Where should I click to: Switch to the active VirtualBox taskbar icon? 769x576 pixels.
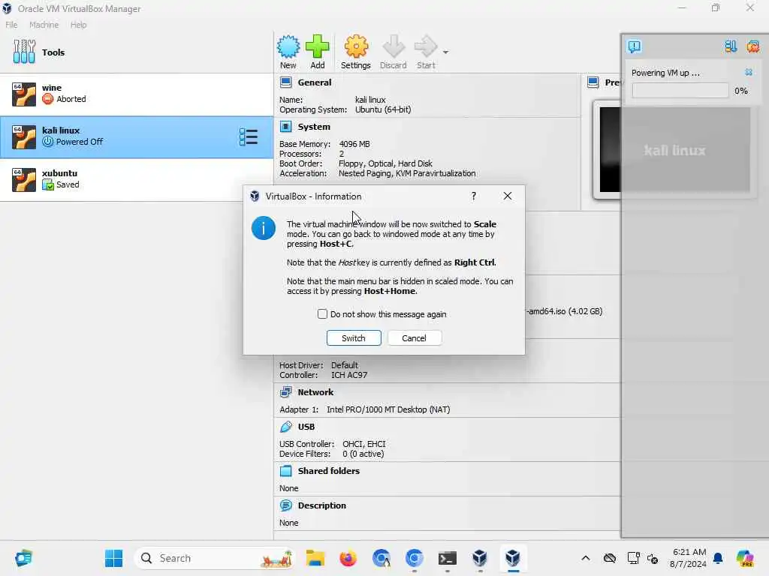coord(513,558)
